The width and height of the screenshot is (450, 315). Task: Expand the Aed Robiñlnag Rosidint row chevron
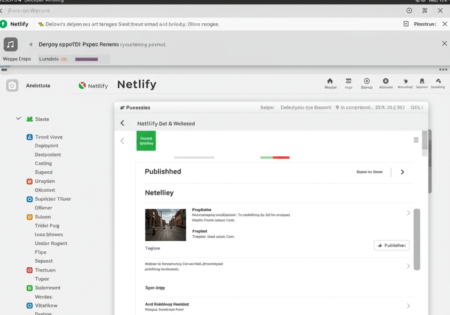(x=408, y=306)
